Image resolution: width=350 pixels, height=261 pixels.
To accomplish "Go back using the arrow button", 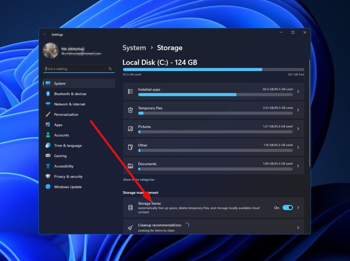I will [x=45, y=34].
